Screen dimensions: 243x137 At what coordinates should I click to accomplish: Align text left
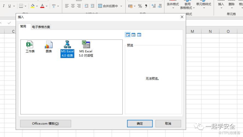point(67,6)
